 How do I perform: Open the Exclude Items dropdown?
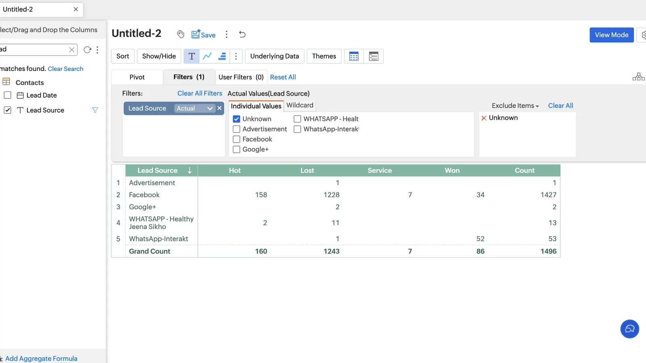pos(515,106)
